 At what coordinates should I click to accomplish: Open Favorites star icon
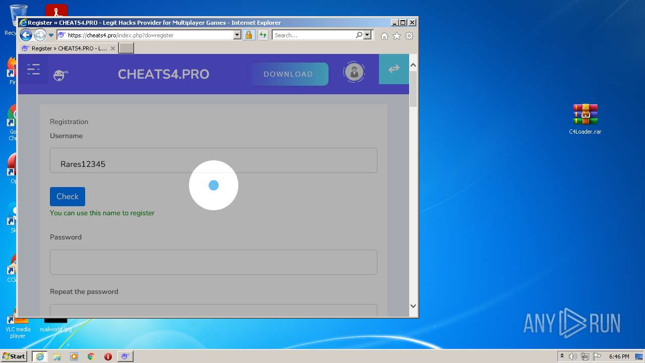pyautogui.click(x=397, y=36)
